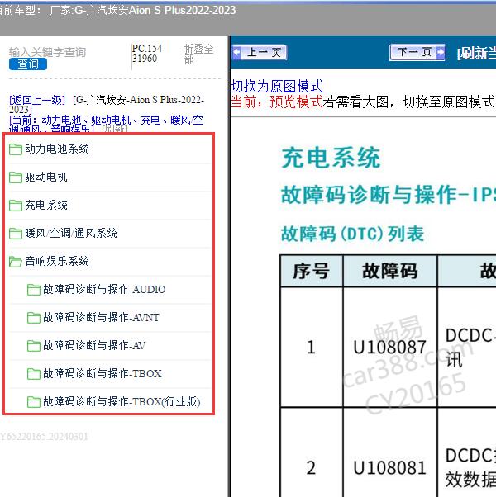Click the gray 刷新 link below the breadcrumb
The width and height of the screenshot is (496, 497).
coord(115,129)
